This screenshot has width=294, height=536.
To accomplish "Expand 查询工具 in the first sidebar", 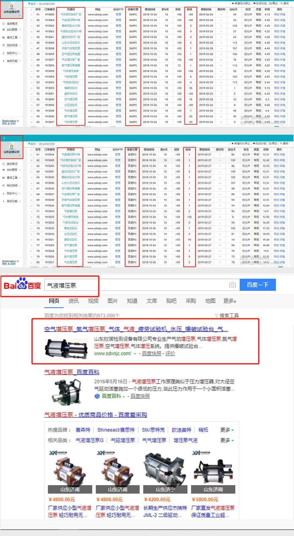I will (x=12, y=38).
